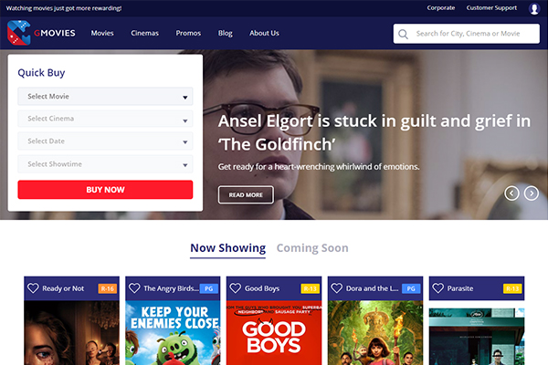Open the Select Movie dropdown
The width and height of the screenshot is (548, 365).
(x=105, y=97)
